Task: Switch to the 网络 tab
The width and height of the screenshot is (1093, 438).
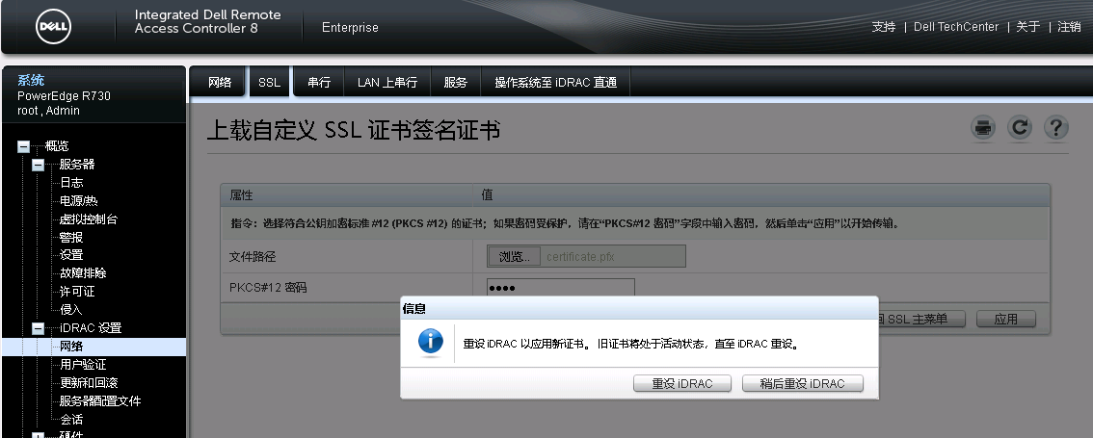Action: coord(220,82)
